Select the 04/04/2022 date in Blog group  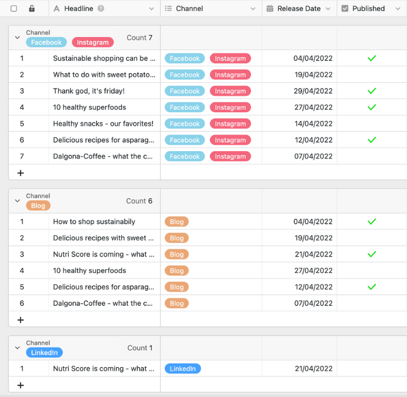tap(313, 222)
